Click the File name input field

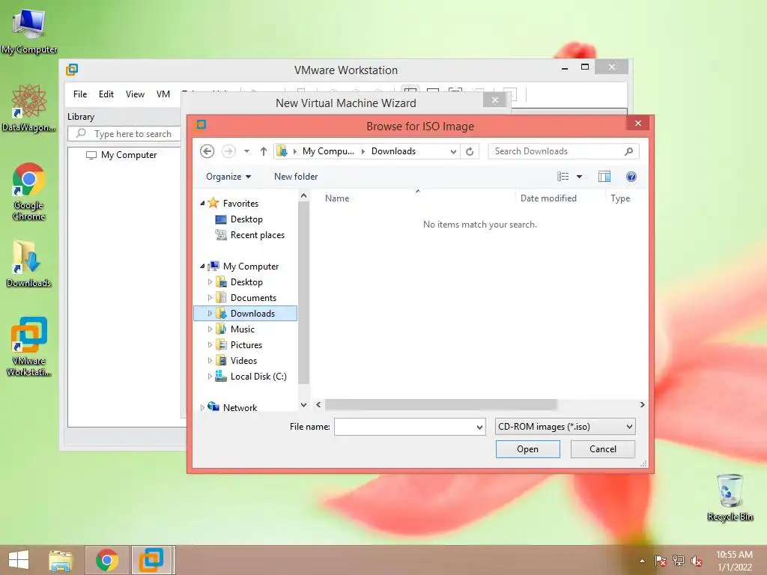(x=404, y=427)
